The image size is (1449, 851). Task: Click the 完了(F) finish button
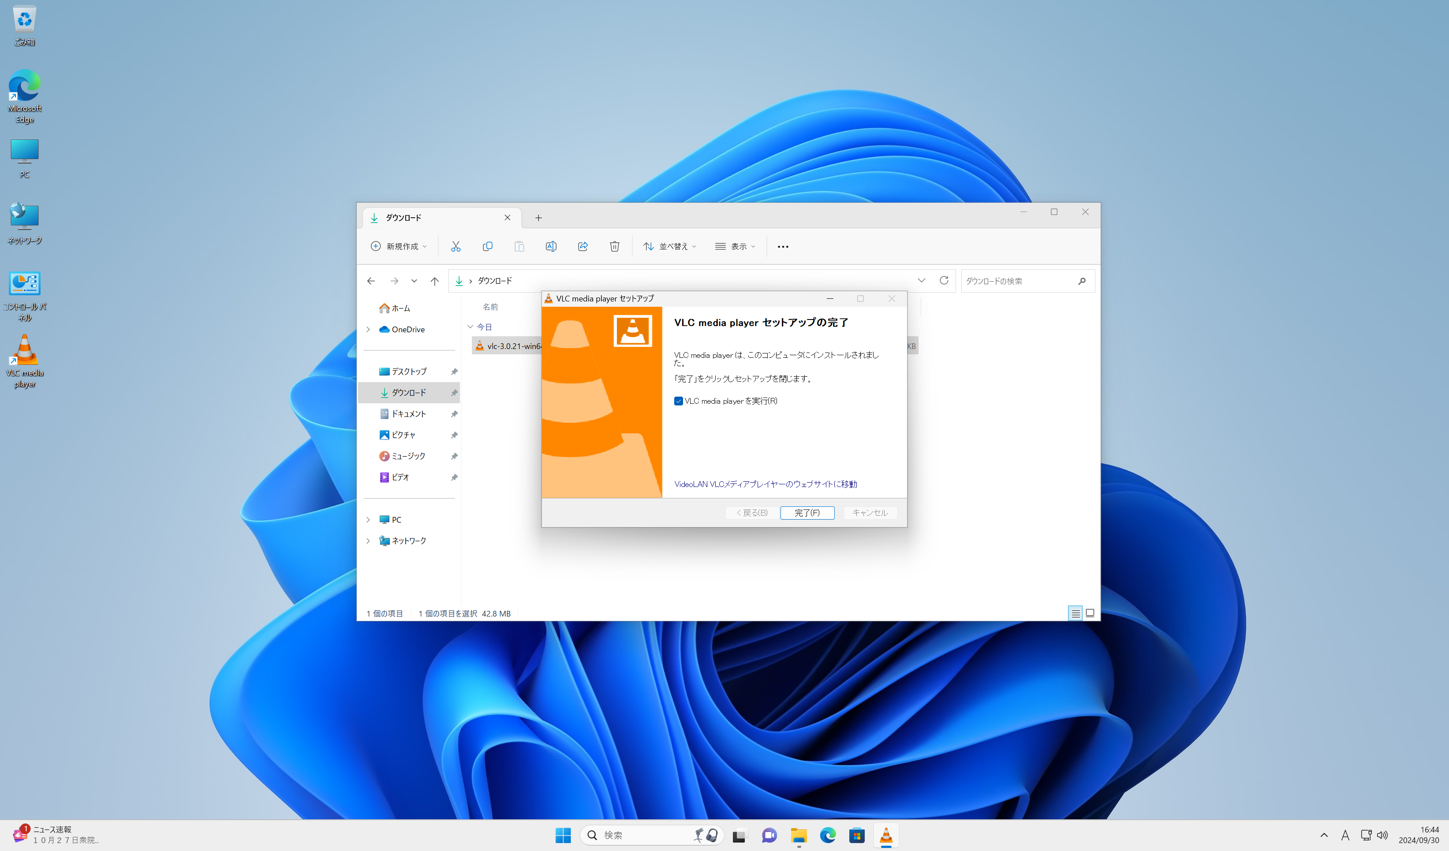tap(807, 513)
